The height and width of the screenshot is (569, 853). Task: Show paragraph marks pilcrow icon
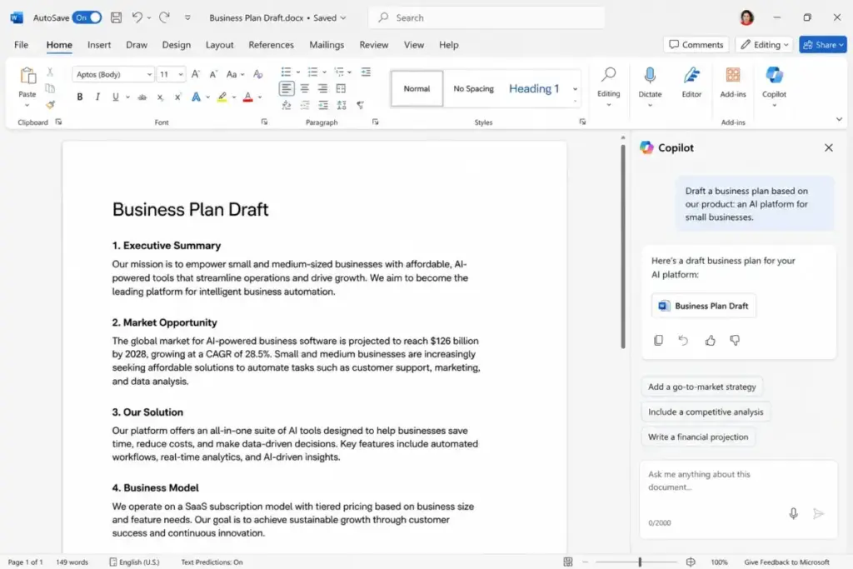pyautogui.click(x=360, y=105)
